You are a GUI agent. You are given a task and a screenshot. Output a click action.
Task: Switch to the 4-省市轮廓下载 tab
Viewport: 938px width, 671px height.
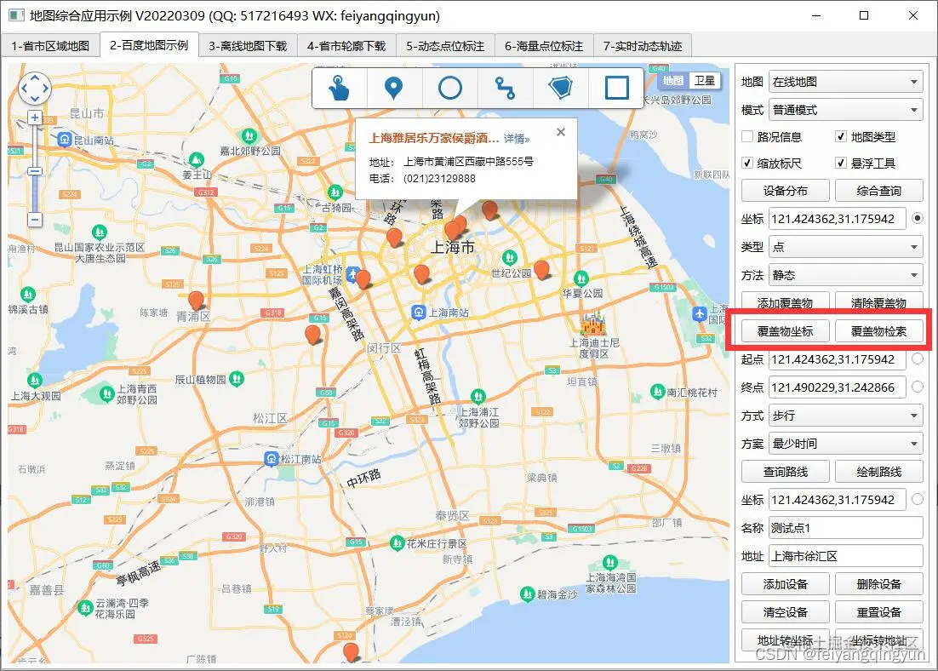[346, 45]
